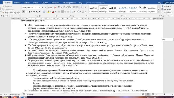Viewport: 174px width, 98px height.
Task: Click the 'Что вы хотите сделать?' search box
Action: (96, 3)
